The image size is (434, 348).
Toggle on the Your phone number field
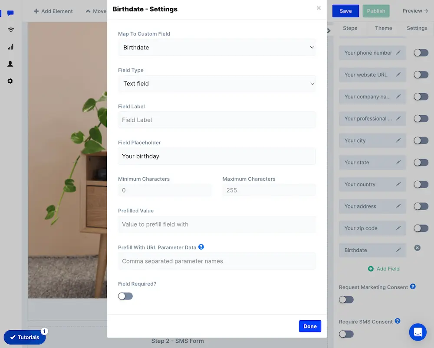(421, 52)
